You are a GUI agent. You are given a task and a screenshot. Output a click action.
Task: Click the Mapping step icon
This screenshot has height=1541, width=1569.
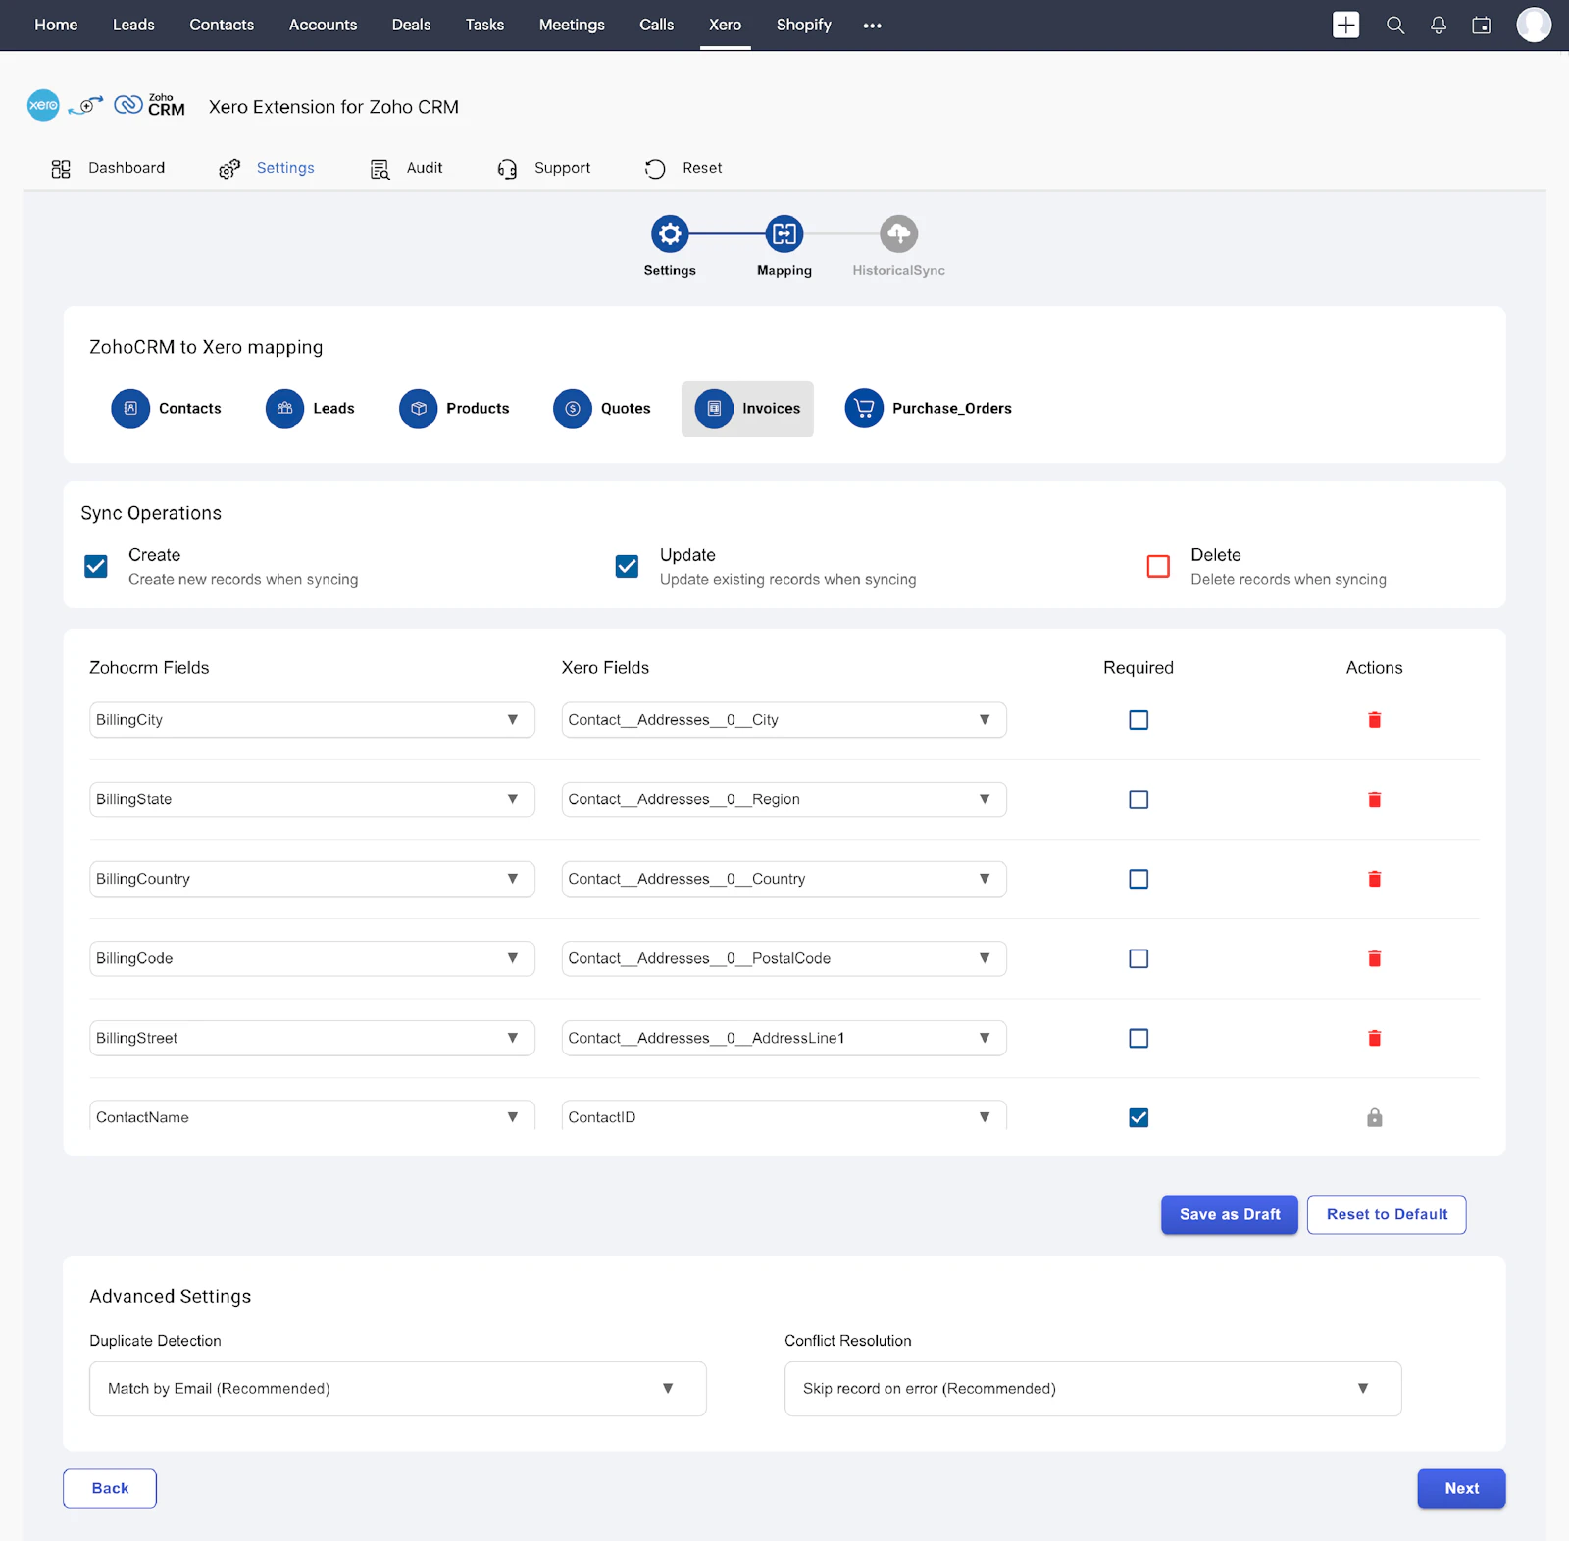(x=784, y=233)
